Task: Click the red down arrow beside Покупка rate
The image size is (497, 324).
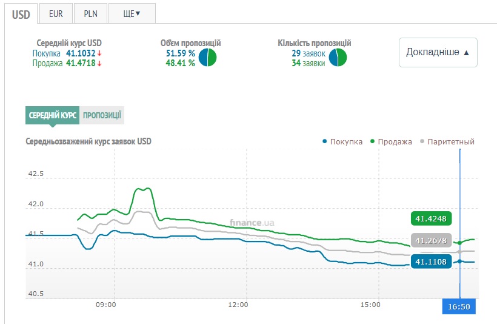Action: (99, 53)
